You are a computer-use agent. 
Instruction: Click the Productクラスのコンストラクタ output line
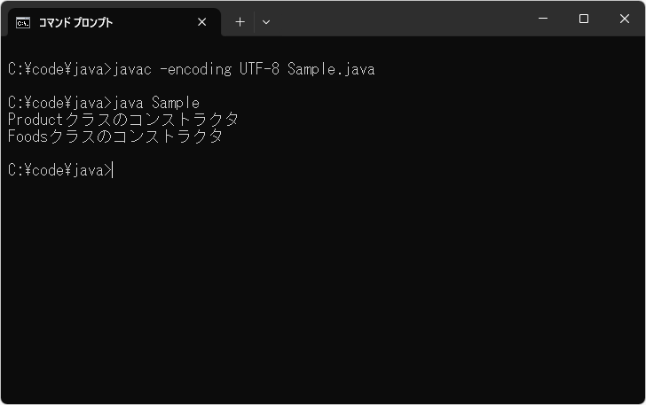click(122, 120)
